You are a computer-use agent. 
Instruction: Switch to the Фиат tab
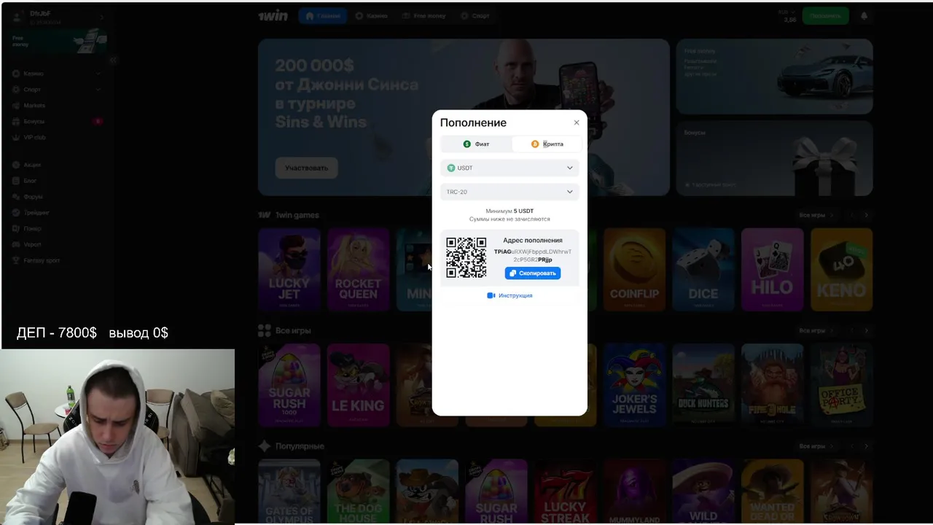(x=476, y=144)
